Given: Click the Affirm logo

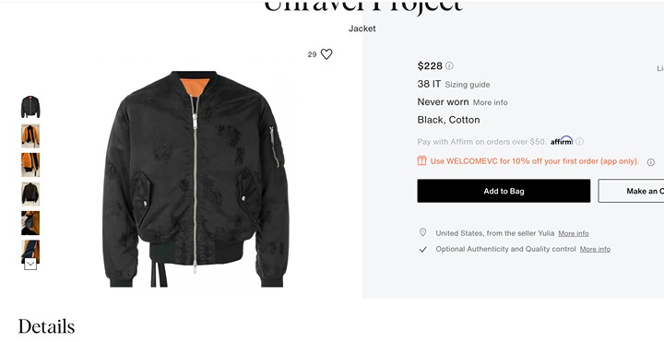Looking at the screenshot, I should (x=562, y=141).
